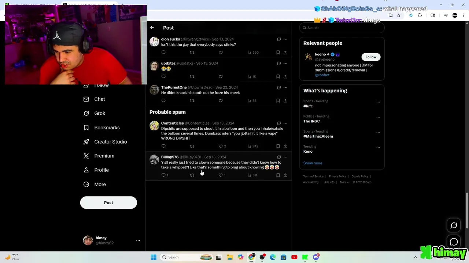Like elon sucks' comment
This screenshot has height=263, width=469.
pos(221,53)
